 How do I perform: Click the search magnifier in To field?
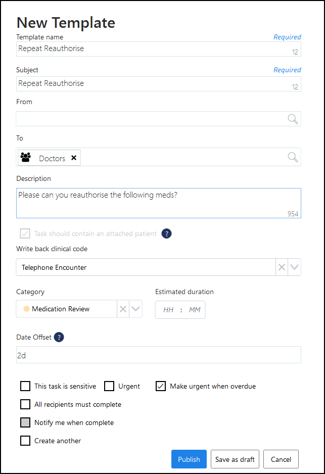pyautogui.click(x=293, y=157)
